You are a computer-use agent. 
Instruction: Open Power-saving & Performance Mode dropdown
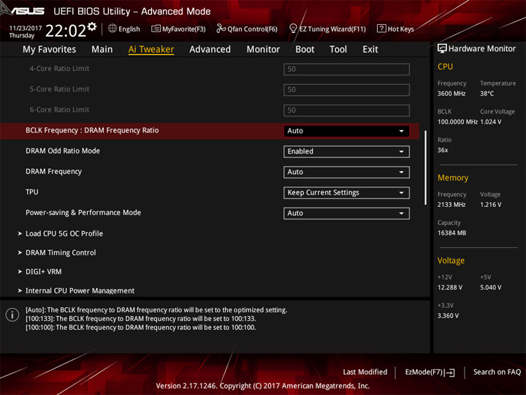click(x=346, y=214)
